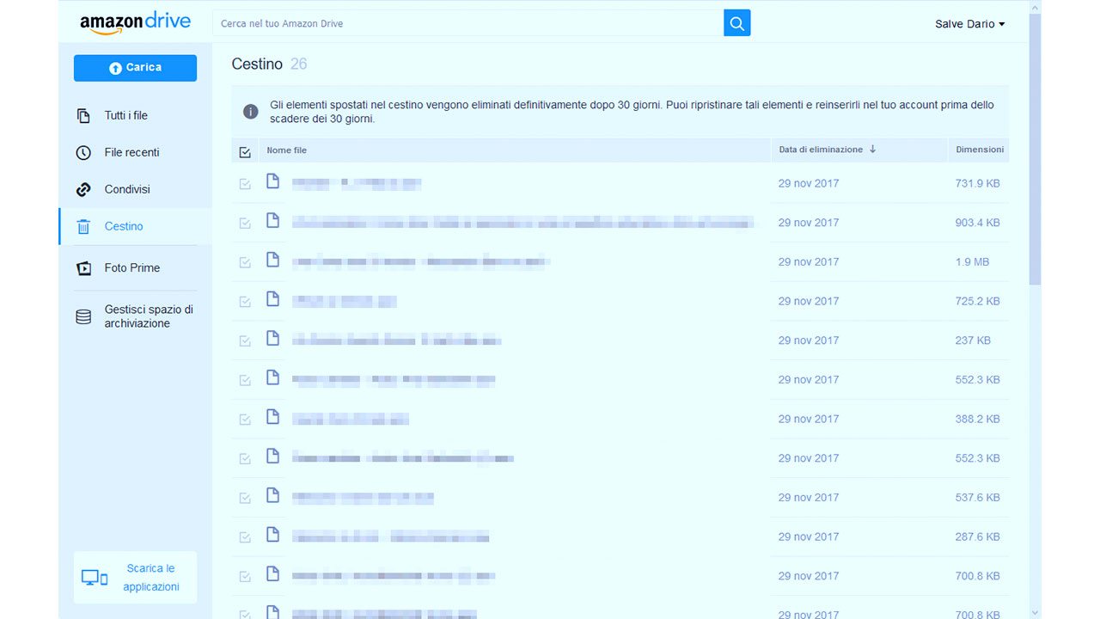
Task: Click the File recenti clock icon
Action: point(83,152)
